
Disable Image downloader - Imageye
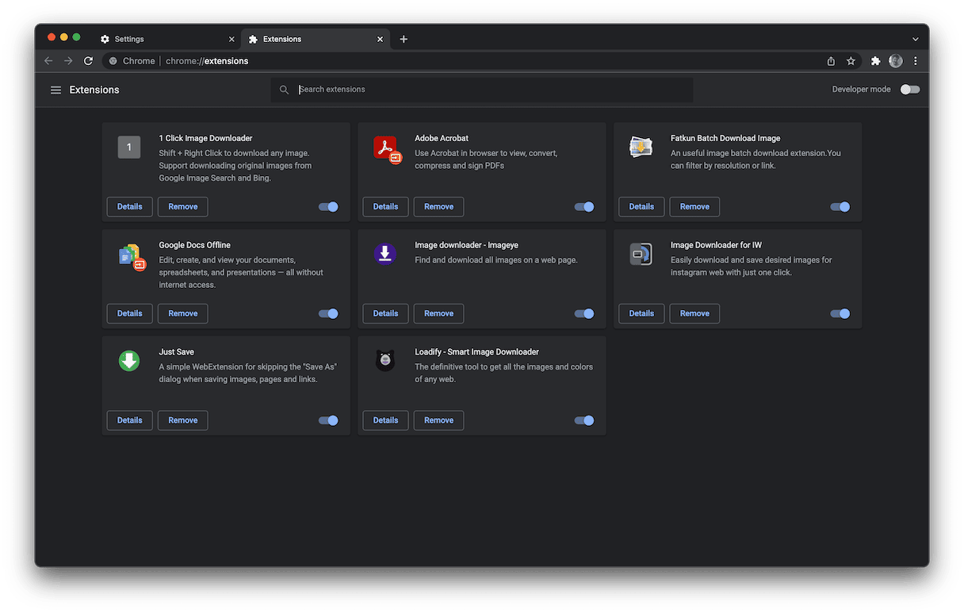click(584, 313)
